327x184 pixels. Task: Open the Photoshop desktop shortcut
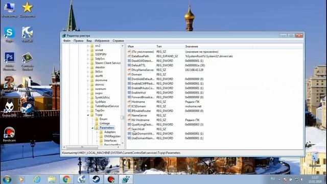pos(9,61)
